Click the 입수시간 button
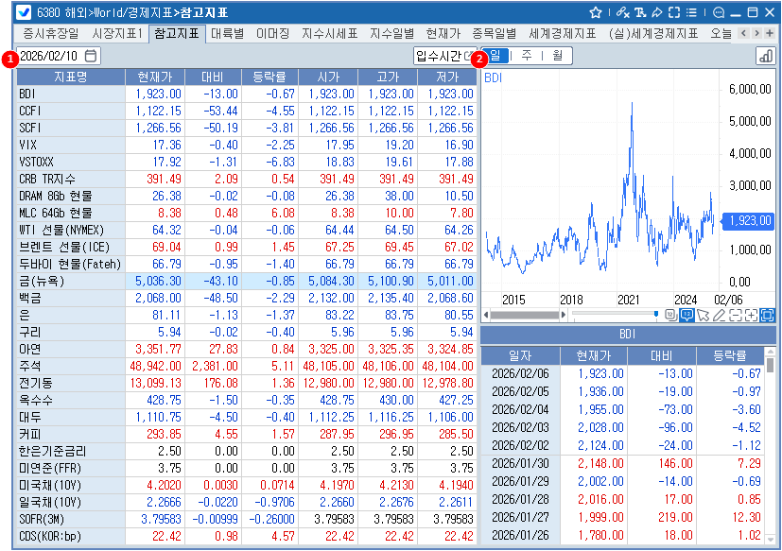Image resolution: width=782 pixels, height=551 pixels. [x=444, y=56]
